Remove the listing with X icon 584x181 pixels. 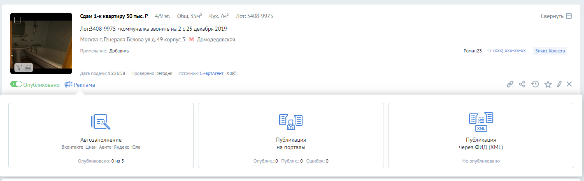(x=569, y=84)
